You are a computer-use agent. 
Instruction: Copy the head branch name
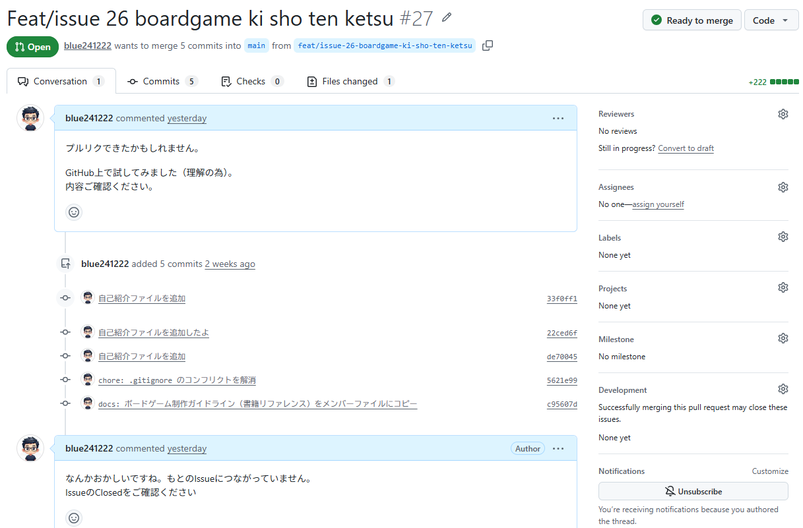[488, 45]
